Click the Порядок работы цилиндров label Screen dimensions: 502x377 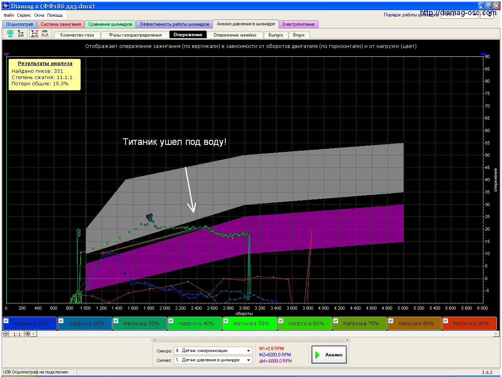pyautogui.click(x=411, y=15)
